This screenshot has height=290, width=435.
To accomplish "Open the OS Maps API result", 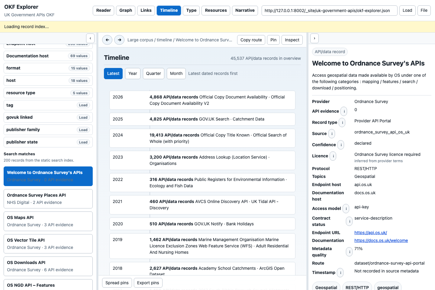I will (48, 221).
